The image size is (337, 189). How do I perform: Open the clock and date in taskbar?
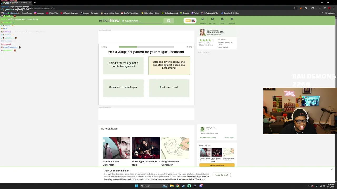pos(331,186)
